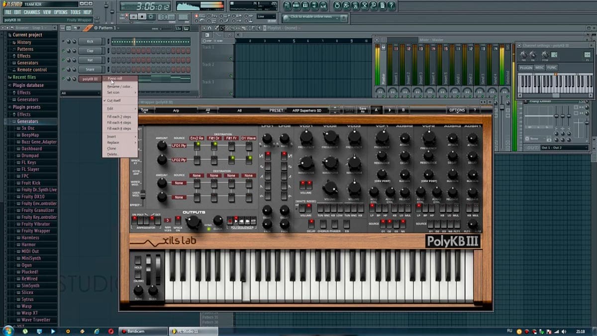Image resolution: width=597 pixels, height=336 pixels.
Task: Toggle the DELAY effect switch
Action: click(x=311, y=224)
